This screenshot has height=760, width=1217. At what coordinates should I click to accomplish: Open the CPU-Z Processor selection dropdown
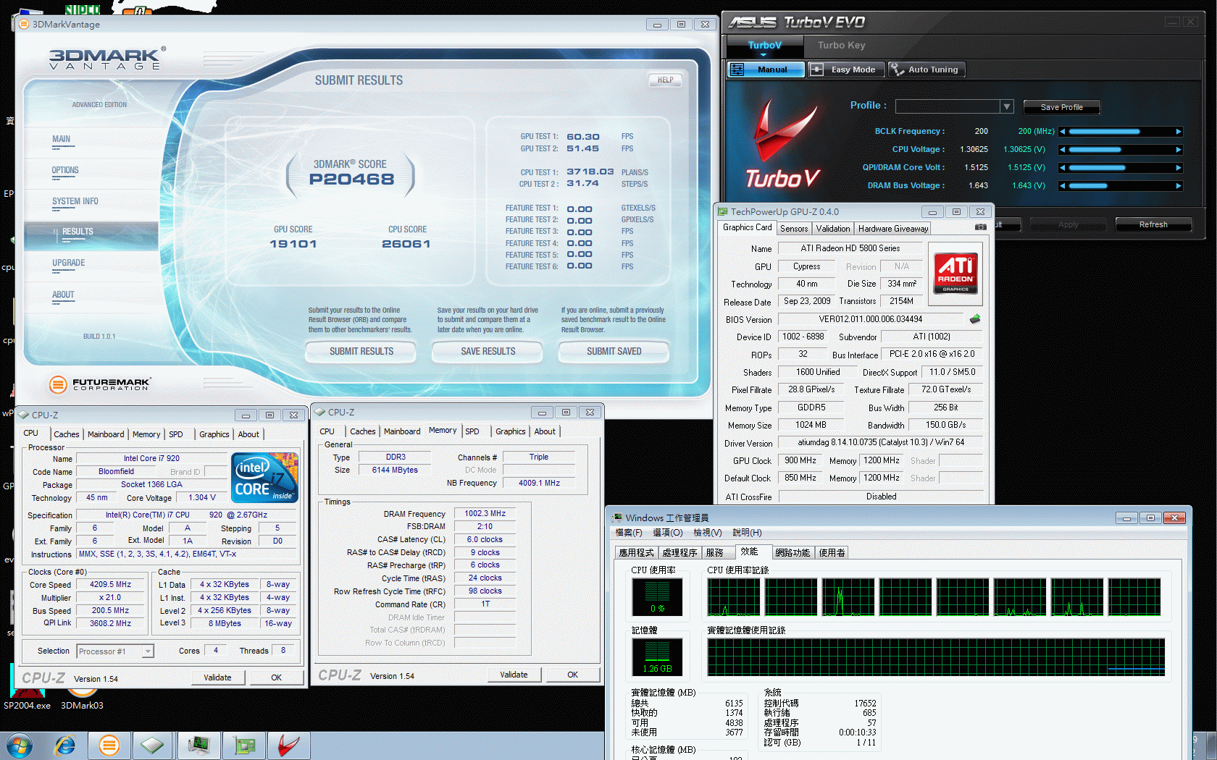point(147,651)
